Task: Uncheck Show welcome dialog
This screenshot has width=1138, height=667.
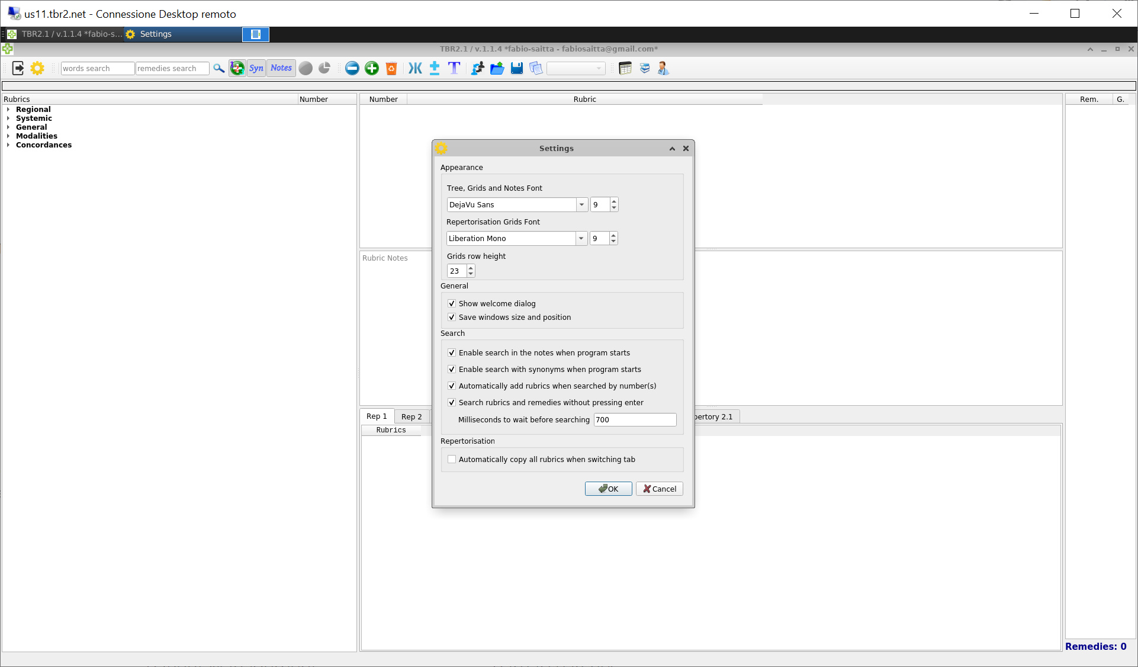Action: click(x=452, y=303)
